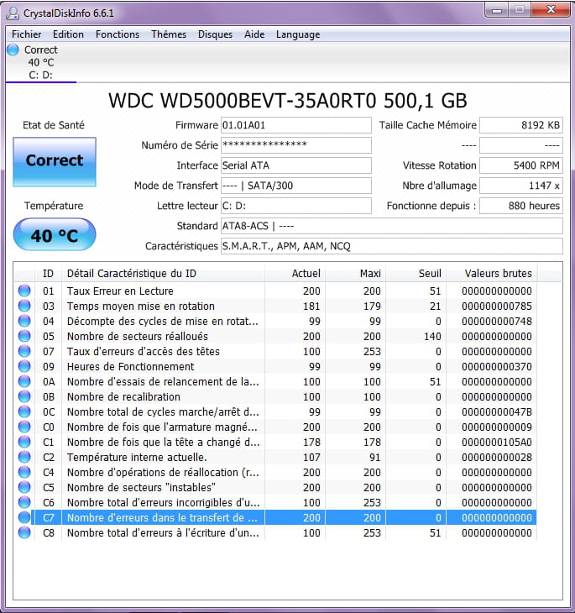Click the Valeurs brutes column header
Screen dimensions: 575x613
click(x=499, y=273)
